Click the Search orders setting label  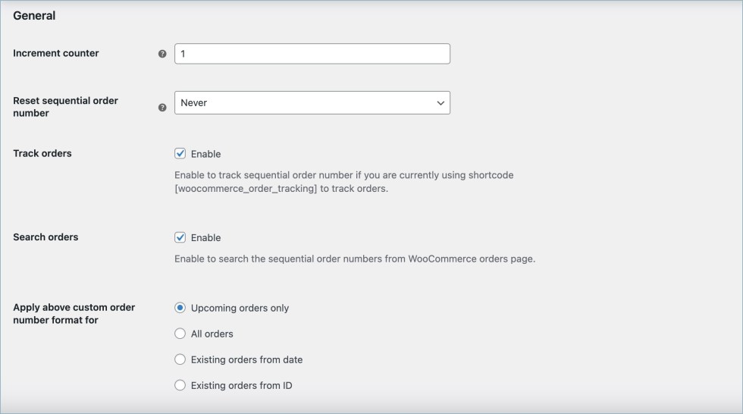(x=45, y=237)
